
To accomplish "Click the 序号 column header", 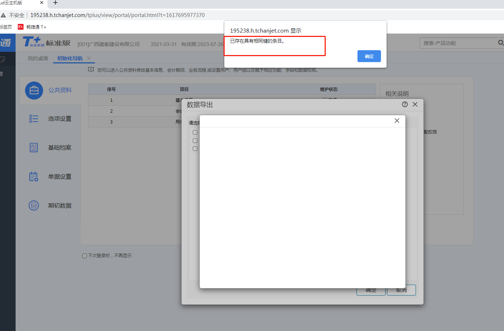I will (111, 89).
